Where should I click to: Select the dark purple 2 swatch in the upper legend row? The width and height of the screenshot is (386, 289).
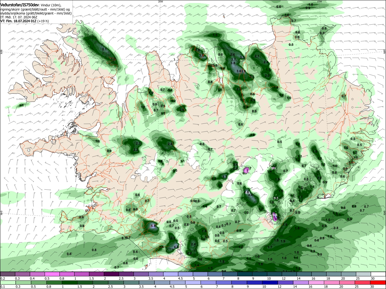click(111, 274)
